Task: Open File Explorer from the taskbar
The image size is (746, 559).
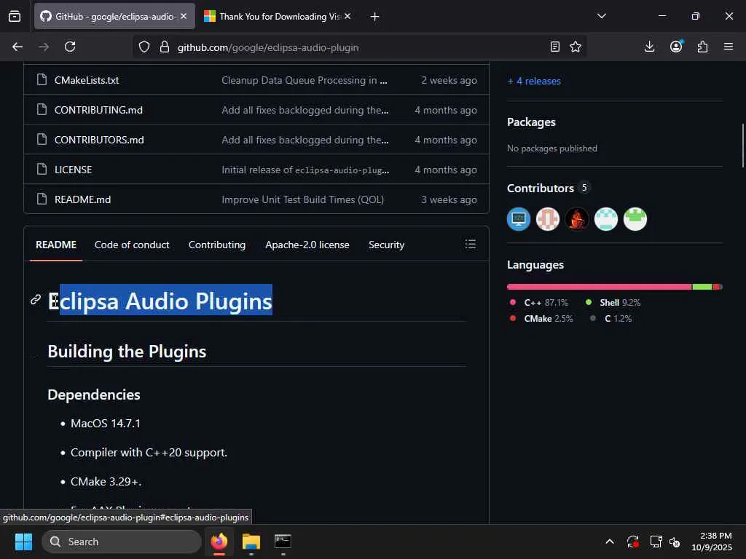Action: pos(251,542)
